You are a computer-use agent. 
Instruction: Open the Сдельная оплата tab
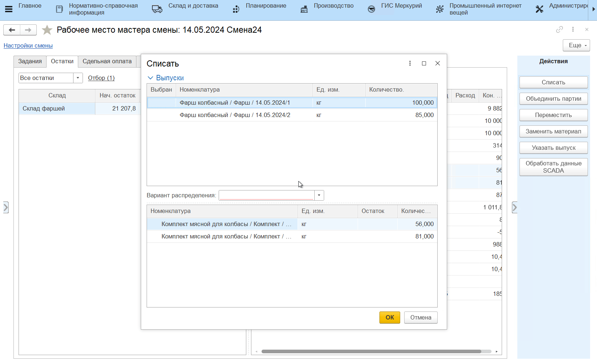[107, 61]
